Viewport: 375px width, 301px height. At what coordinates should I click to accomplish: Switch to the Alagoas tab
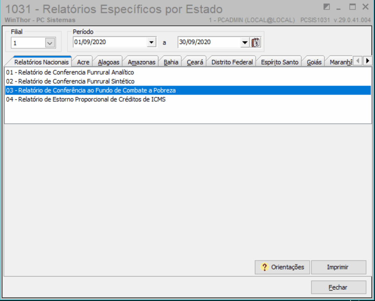click(108, 62)
